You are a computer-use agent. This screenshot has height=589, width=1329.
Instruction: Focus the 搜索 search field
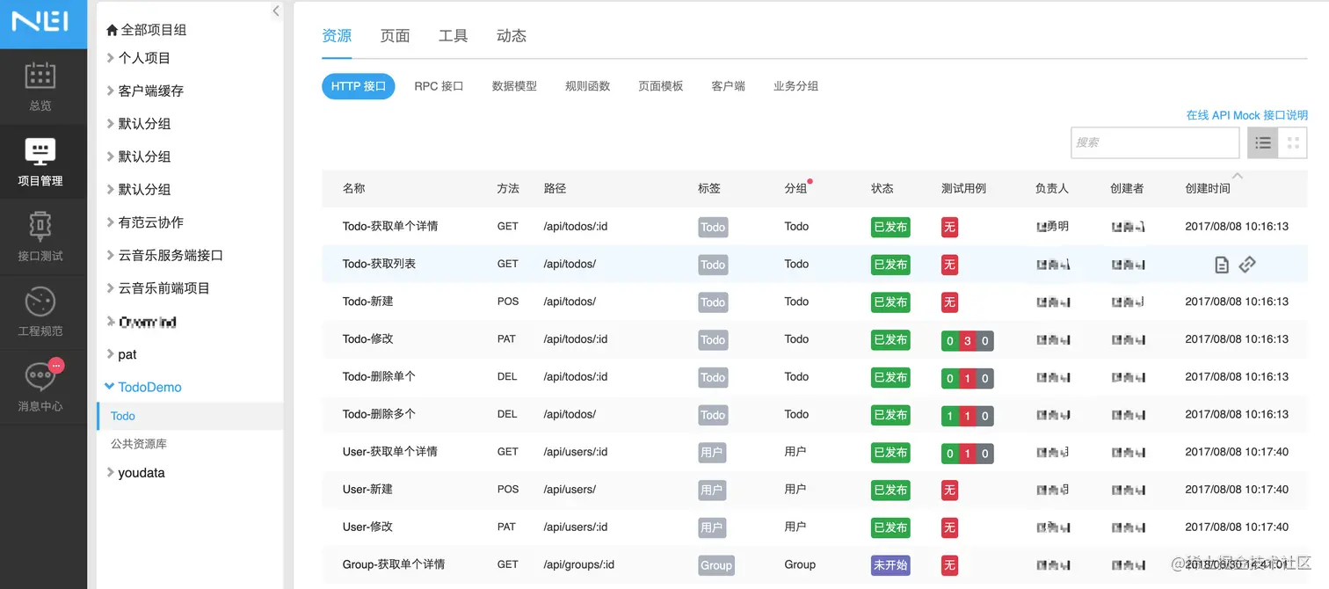[1155, 142]
